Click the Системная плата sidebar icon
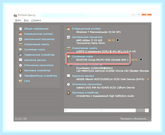Viewport: 165px width, 135px height. tap(20, 50)
